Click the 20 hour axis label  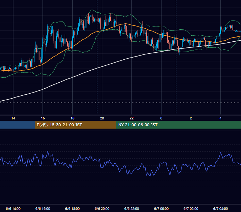click(x=102, y=118)
